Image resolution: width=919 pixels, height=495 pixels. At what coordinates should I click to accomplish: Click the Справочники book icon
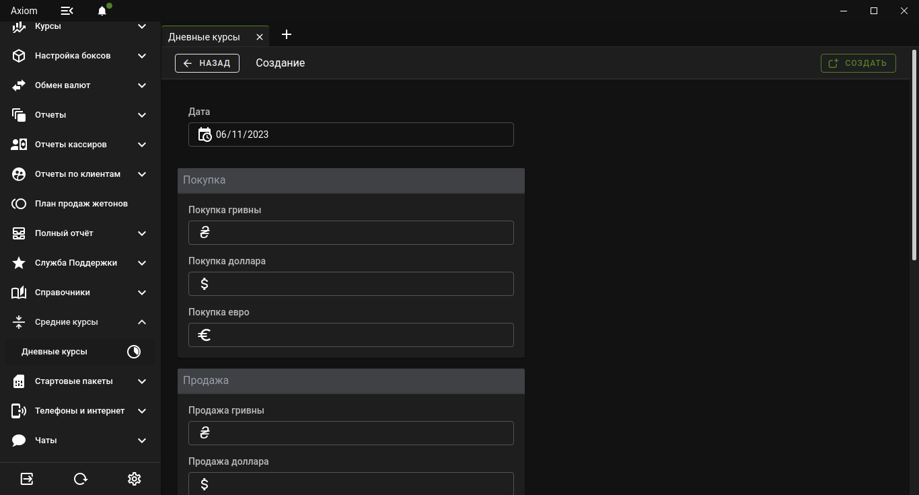19,293
